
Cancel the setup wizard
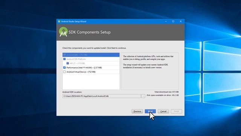(163, 111)
